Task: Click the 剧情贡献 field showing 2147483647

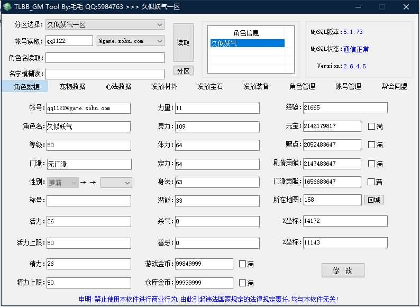Action: pyautogui.click(x=332, y=164)
